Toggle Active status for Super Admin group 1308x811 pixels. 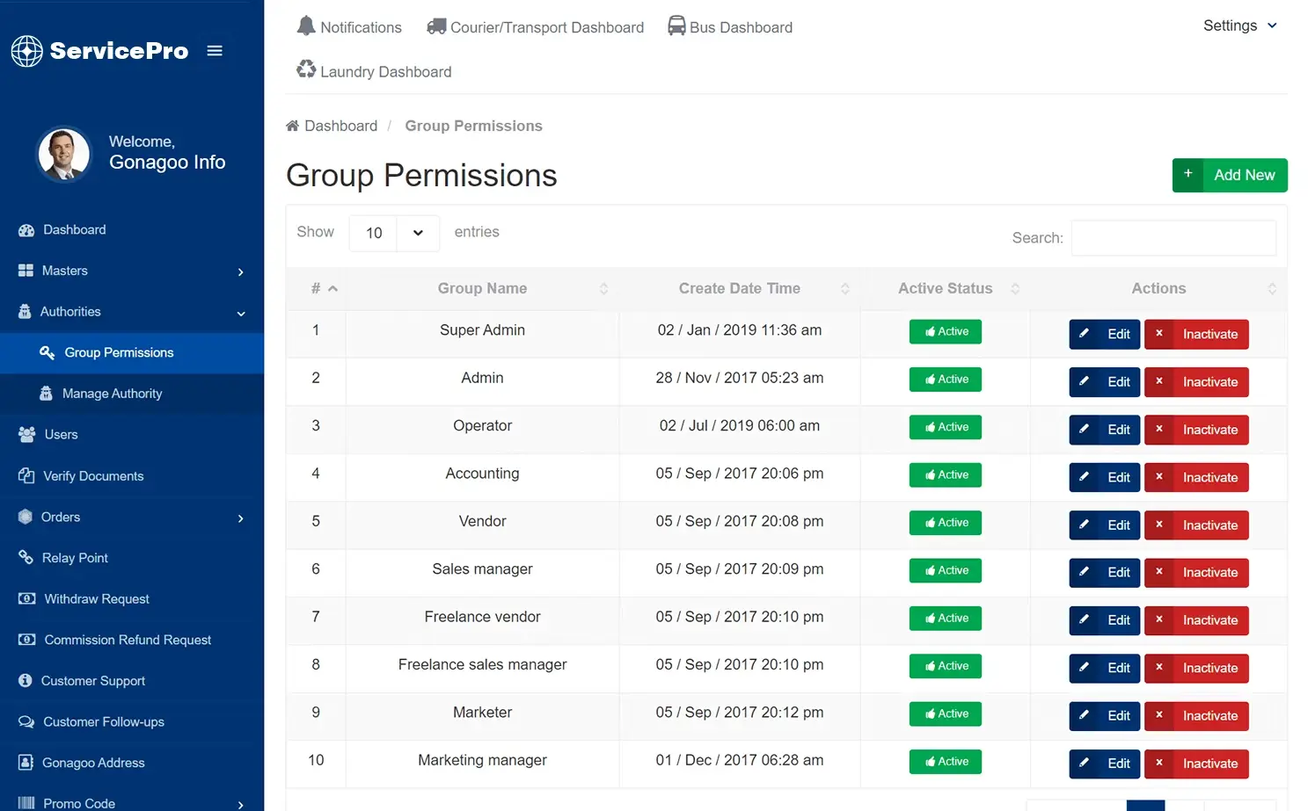point(945,331)
